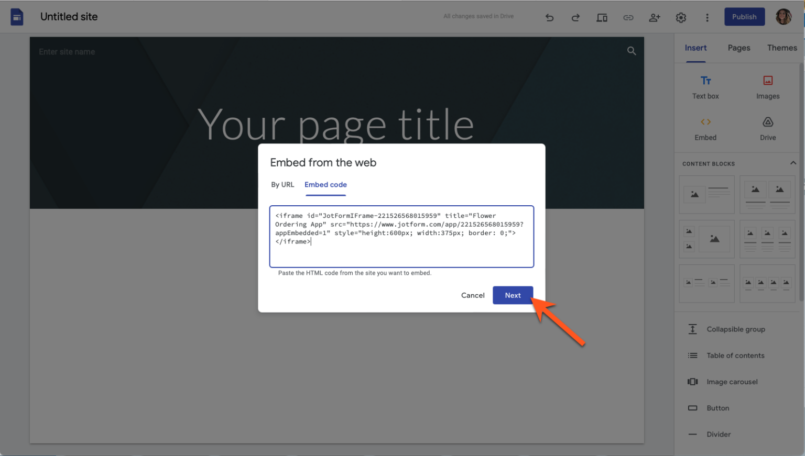The image size is (805, 456).
Task: Collapse the Content Blocks section
Action: coord(792,163)
